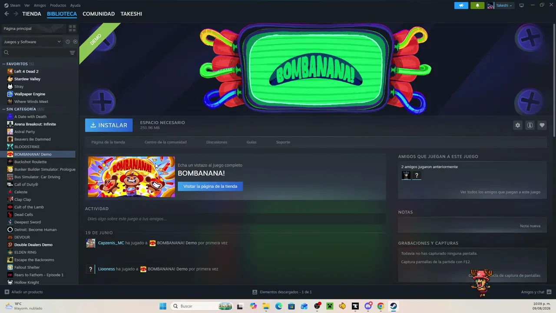556x313 pixels.
Task: Switch to Big Picture mode icon
Action: [x=522, y=5]
